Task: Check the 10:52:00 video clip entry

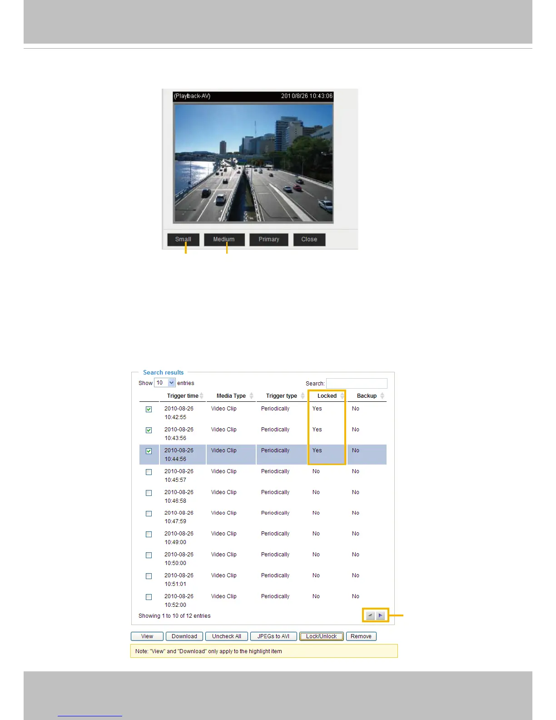Action: coord(149,597)
